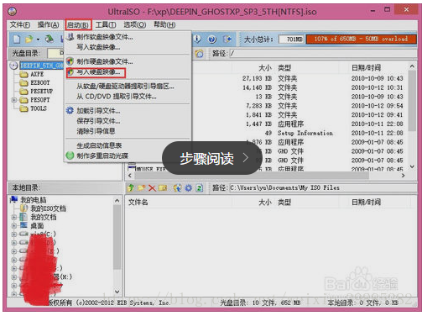The height and width of the screenshot is (316, 422).
Task: Click the clock icon left of upper path
Action: click(x=199, y=54)
